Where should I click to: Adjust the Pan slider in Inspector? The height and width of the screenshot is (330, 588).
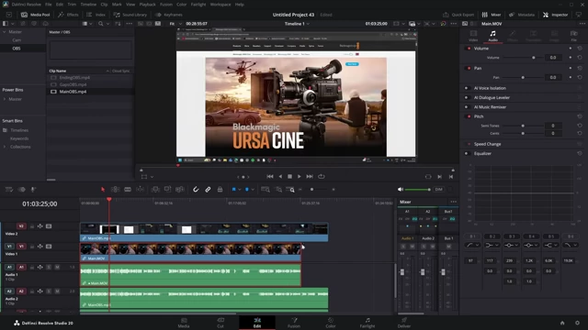click(523, 77)
